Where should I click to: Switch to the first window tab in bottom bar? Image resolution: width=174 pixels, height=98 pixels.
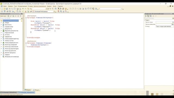coord(9,93)
